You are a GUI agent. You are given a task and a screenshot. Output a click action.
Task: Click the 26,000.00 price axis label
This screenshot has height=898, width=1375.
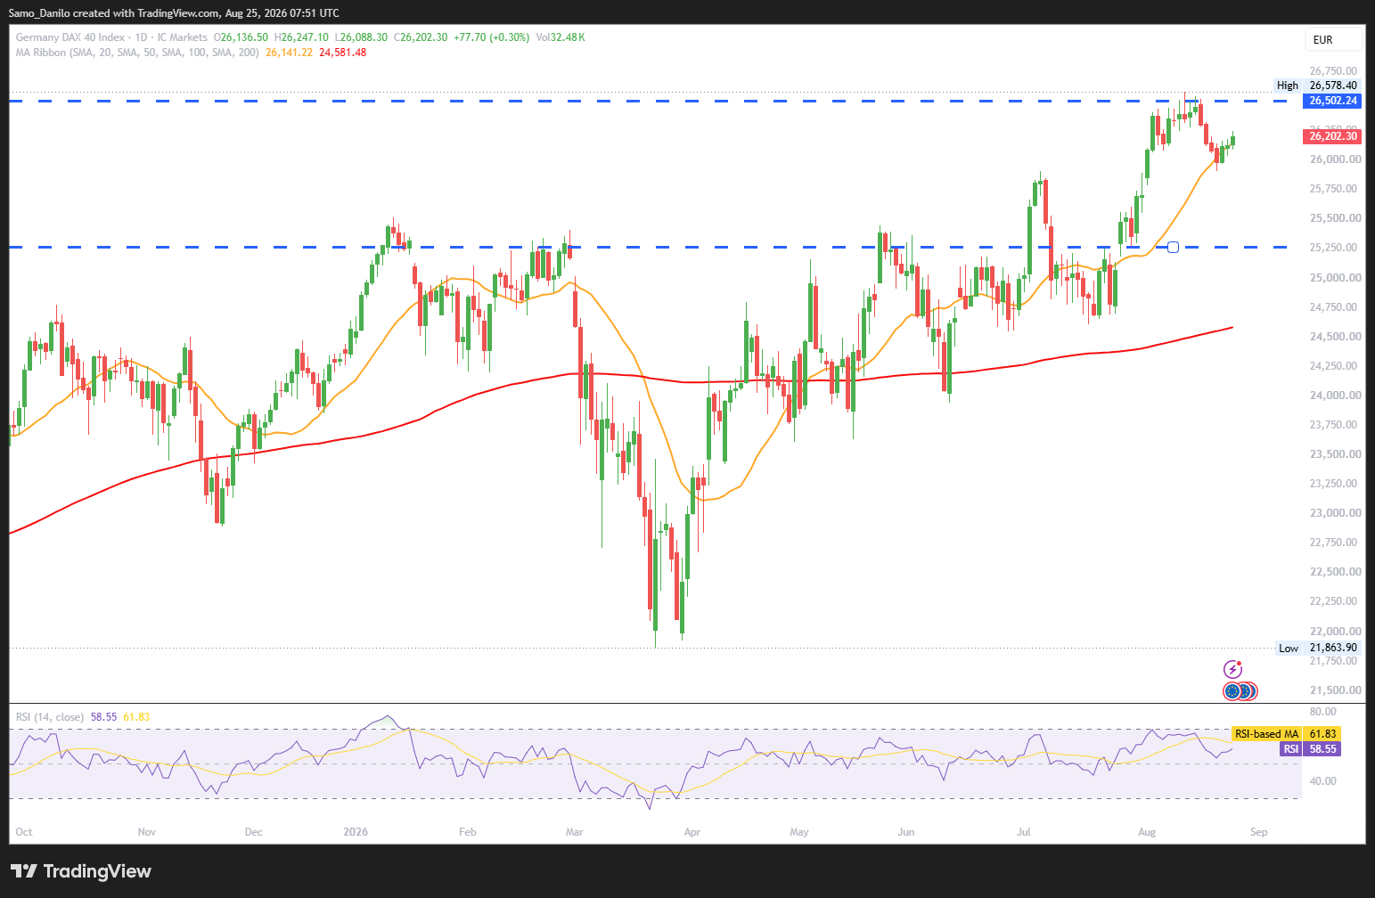pos(1335,159)
